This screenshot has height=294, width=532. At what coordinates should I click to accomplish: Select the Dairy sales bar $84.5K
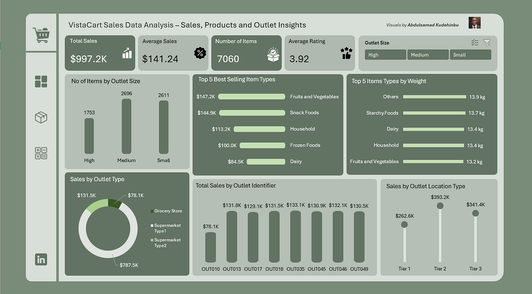266,162
